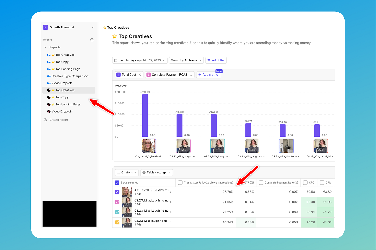Click the 0.83% CTR cell
Viewport: 376px width, 250px height.
pos(246,222)
